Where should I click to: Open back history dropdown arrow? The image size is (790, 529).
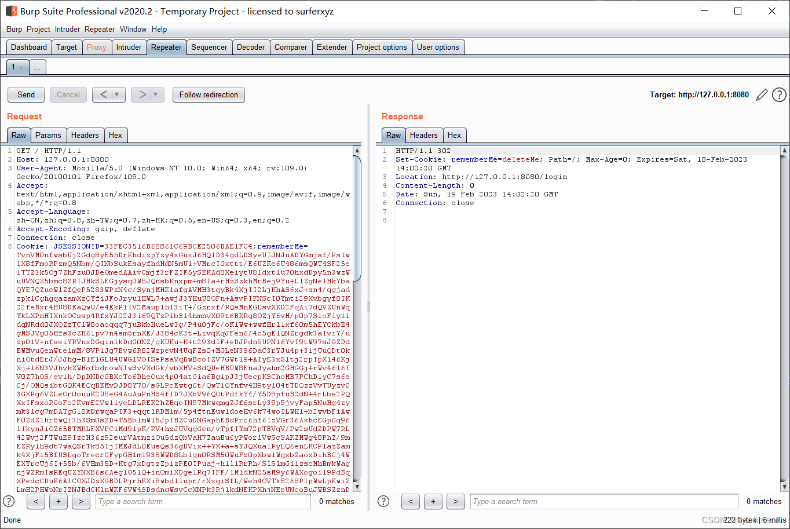(118, 94)
